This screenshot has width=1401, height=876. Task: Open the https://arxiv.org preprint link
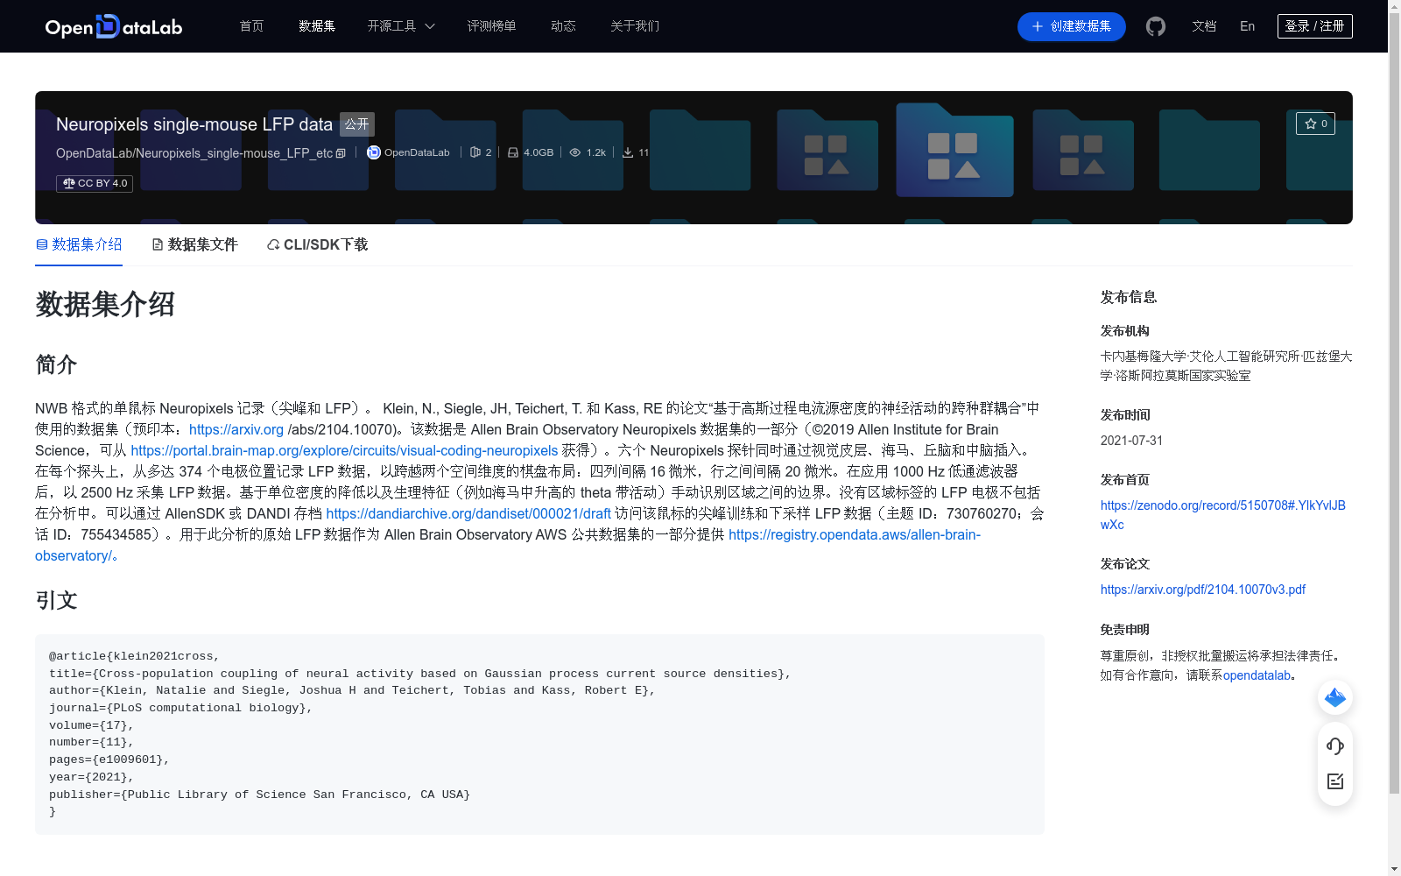[x=236, y=429]
